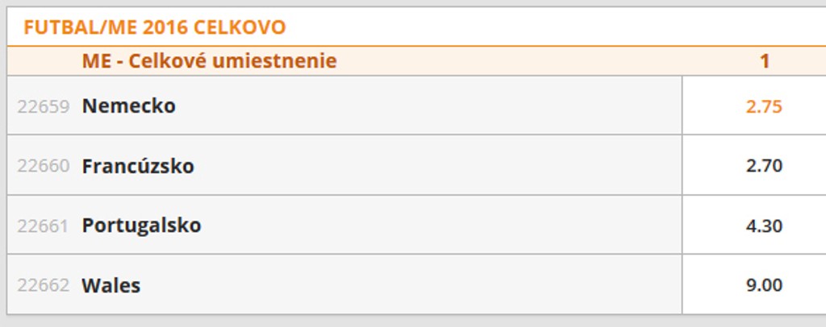Click the Wales team name
The width and height of the screenshot is (826, 327).
(111, 285)
